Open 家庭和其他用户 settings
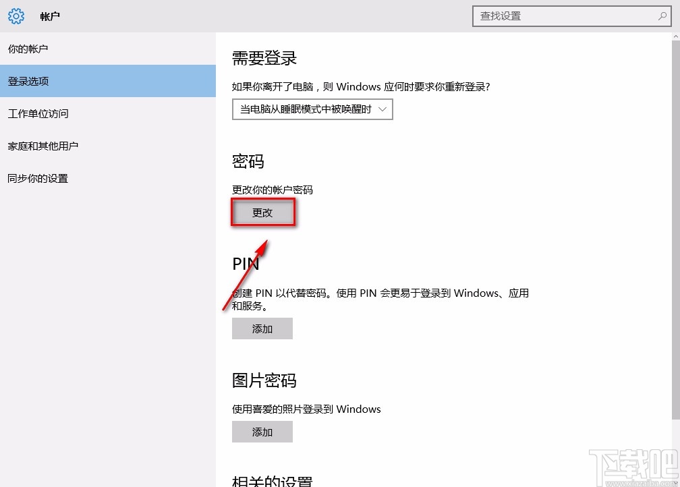Screen dimensions: 680x487 click(42, 146)
